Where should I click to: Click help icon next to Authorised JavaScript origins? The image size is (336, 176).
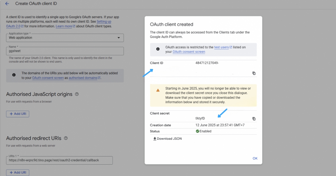77,94
